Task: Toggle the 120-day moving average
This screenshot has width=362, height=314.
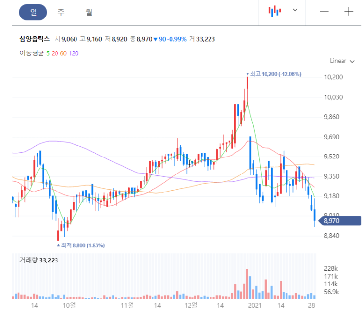Action: [74, 53]
